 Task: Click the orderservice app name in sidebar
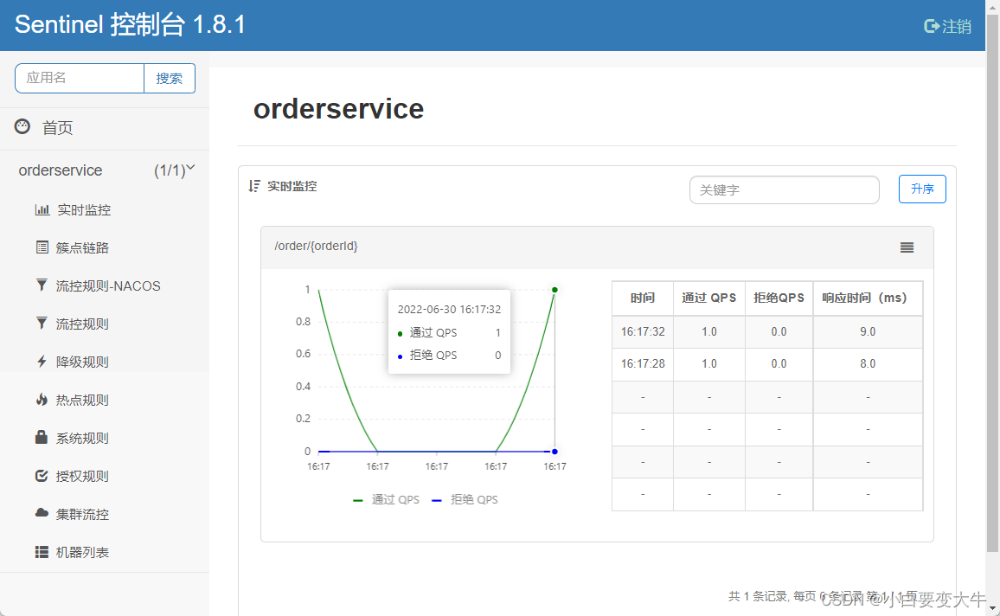tap(61, 170)
